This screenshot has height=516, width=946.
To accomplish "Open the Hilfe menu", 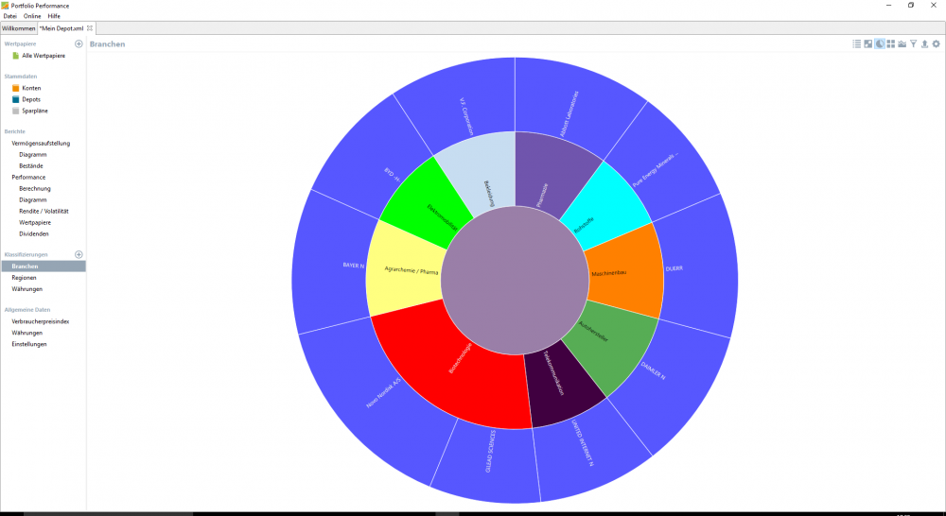I will click(54, 16).
